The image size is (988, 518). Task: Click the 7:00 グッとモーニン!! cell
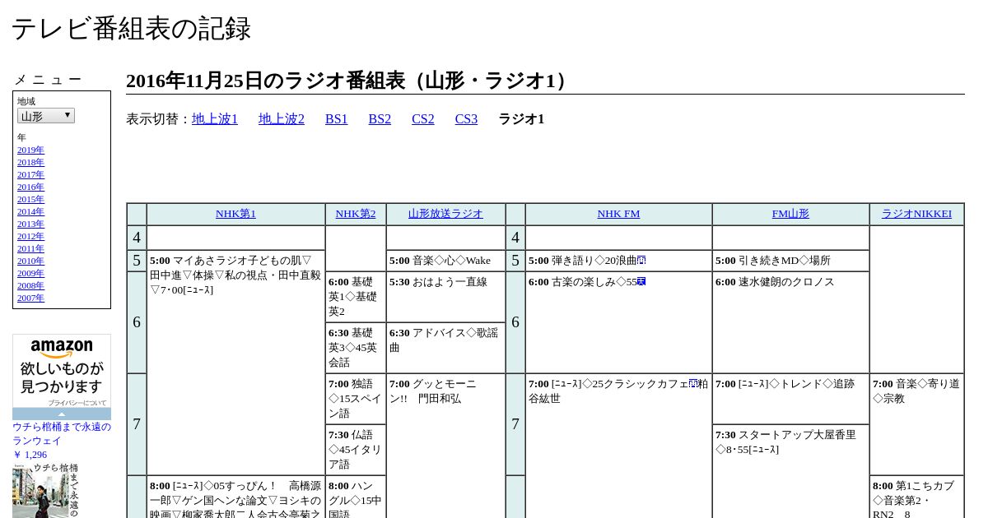445,446
